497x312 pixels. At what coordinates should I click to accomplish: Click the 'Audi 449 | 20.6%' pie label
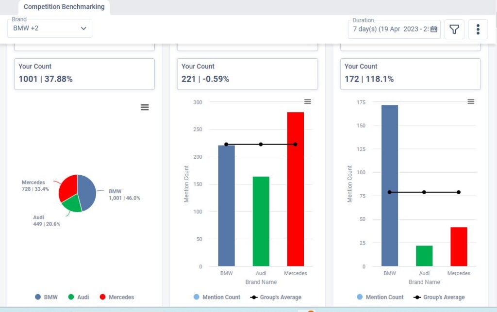point(47,221)
